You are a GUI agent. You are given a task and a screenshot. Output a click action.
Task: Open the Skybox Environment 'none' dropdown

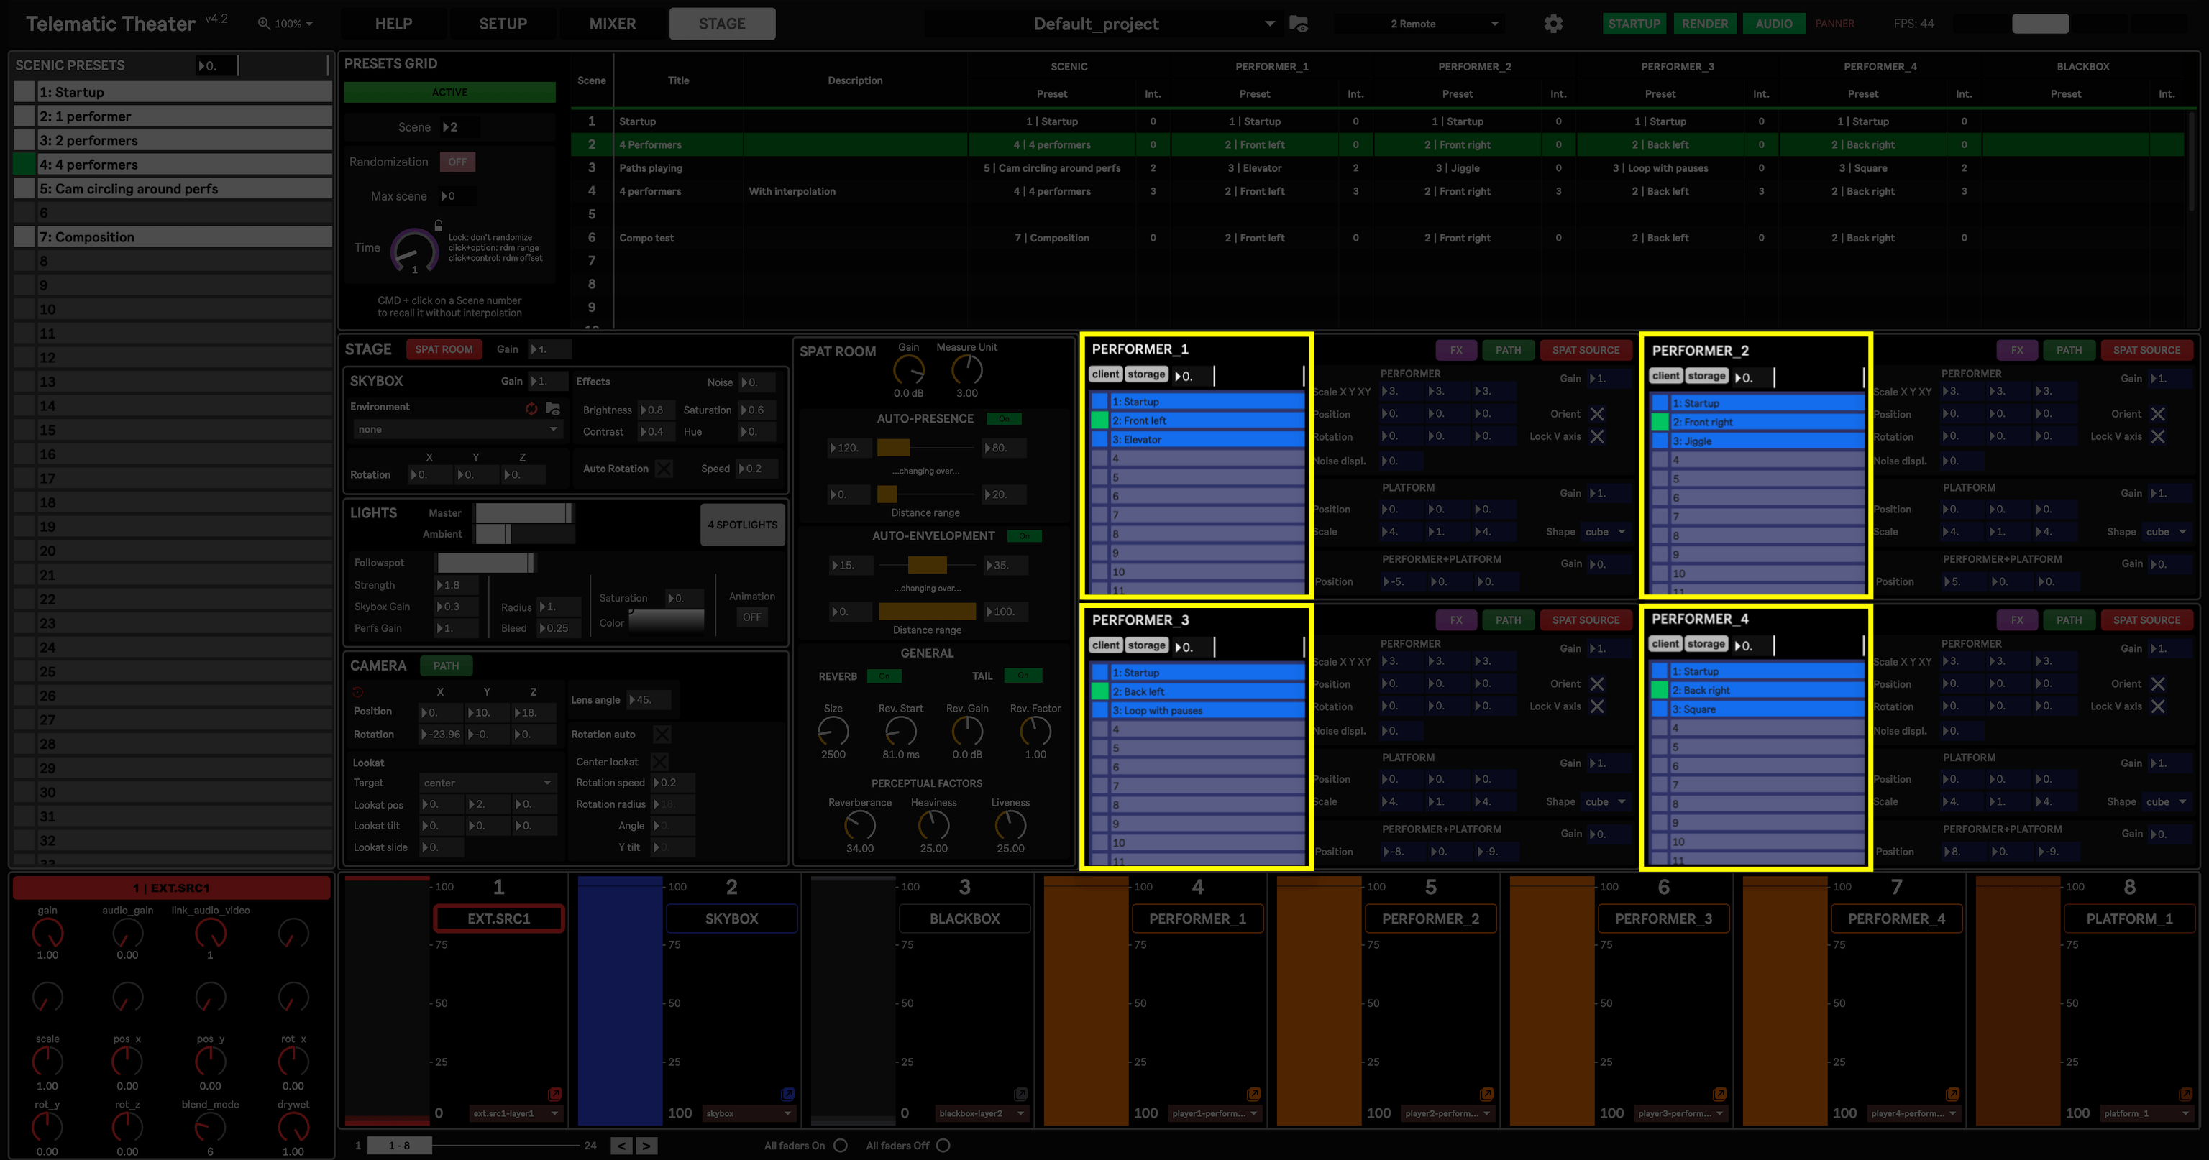(x=457, y=430)
